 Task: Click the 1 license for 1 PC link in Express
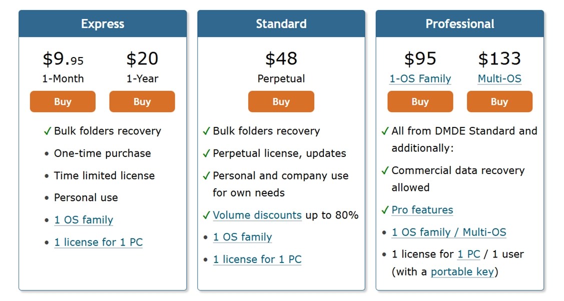coord(98,242)
